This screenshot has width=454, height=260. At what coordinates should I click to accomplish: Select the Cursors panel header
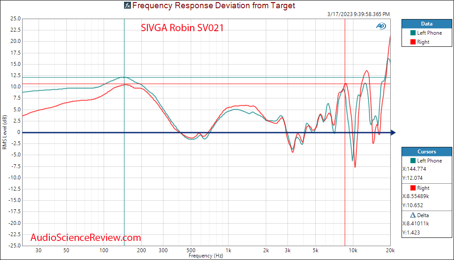[x=427, y=152]
